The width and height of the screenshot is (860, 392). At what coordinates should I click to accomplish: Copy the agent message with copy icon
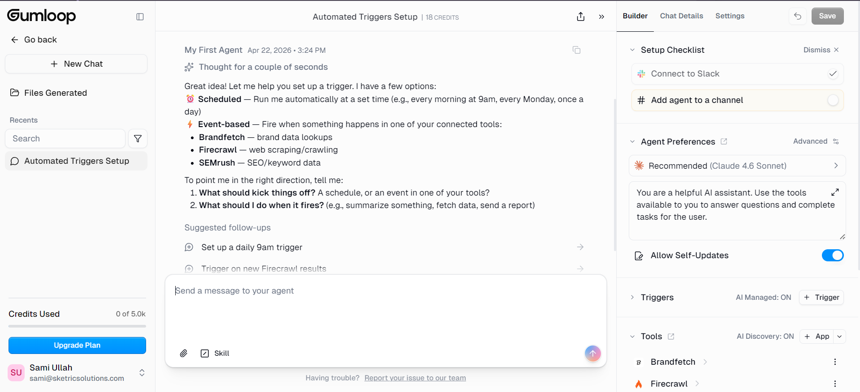pyautogui.click(x=576, y=50)
